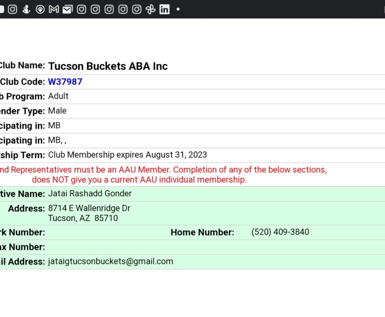Screen dimensions: 385x317
Task: Tap the more-notifications dot indicator
Action: tap(178, 9)
